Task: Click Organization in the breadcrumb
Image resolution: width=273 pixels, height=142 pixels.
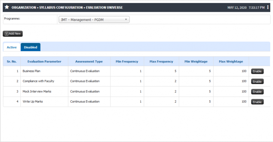Action: coord(24,7)
